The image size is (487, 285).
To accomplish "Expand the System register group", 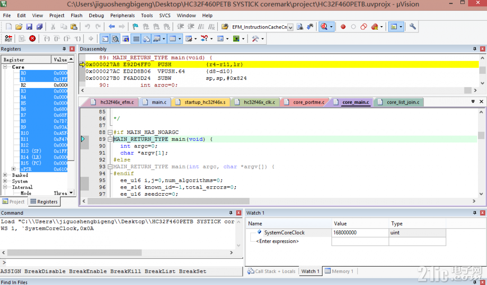I will point(5,181).
